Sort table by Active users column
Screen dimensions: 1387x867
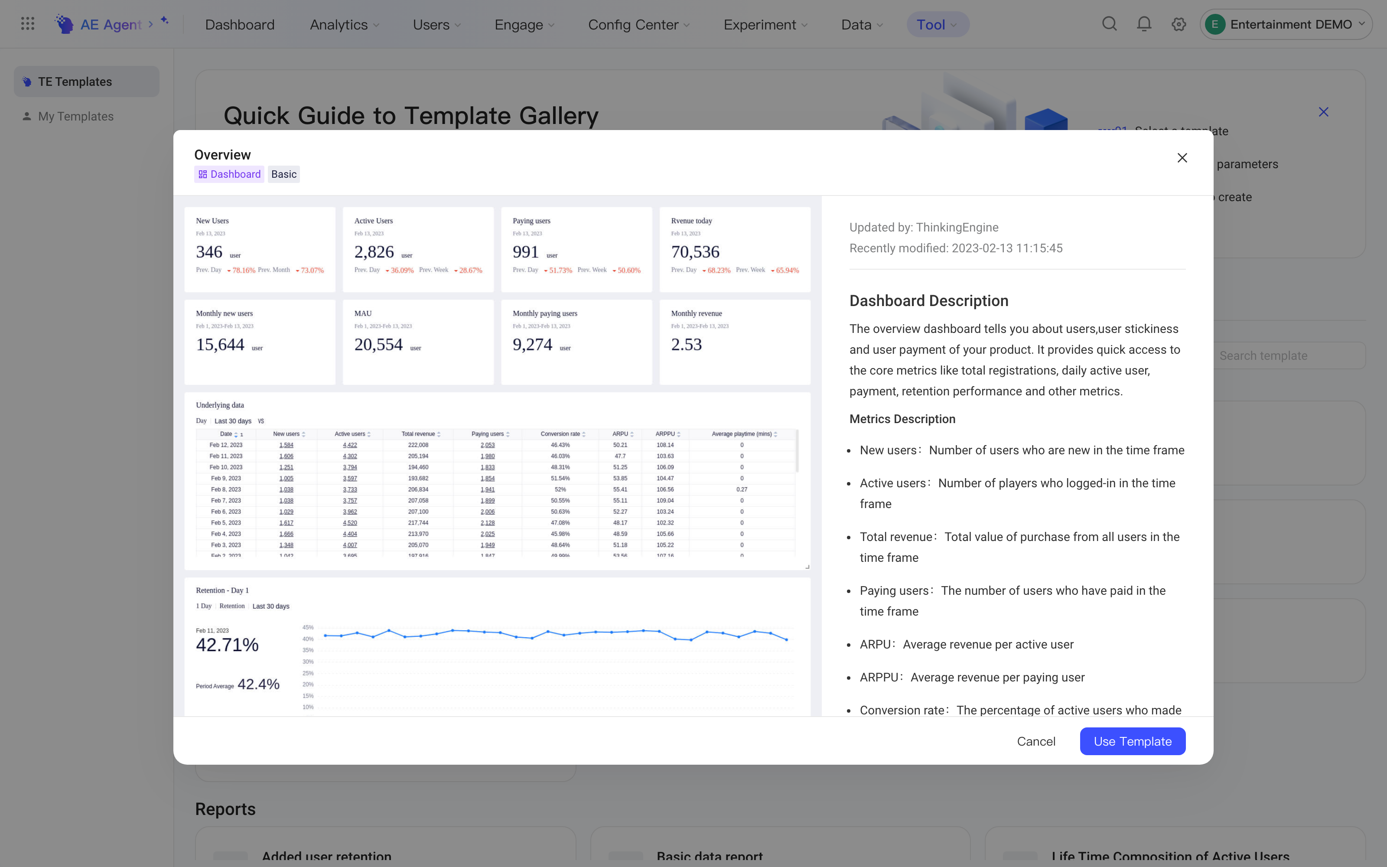coord(368,435)
